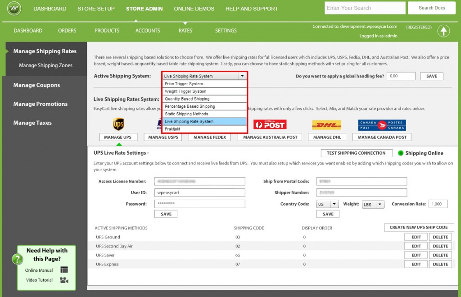Open Manage Shipping Zones in sidebar
Screen dimensions: 461x297
point(45,65)
